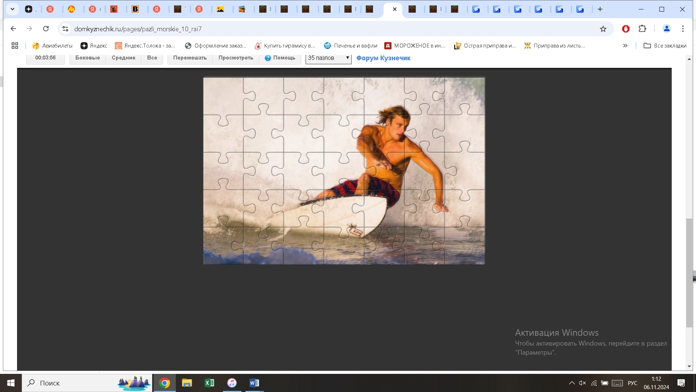Viewport: 696px width, 392px height.
Task: Open the clock and date panel
Action: [x=656, y=383]
